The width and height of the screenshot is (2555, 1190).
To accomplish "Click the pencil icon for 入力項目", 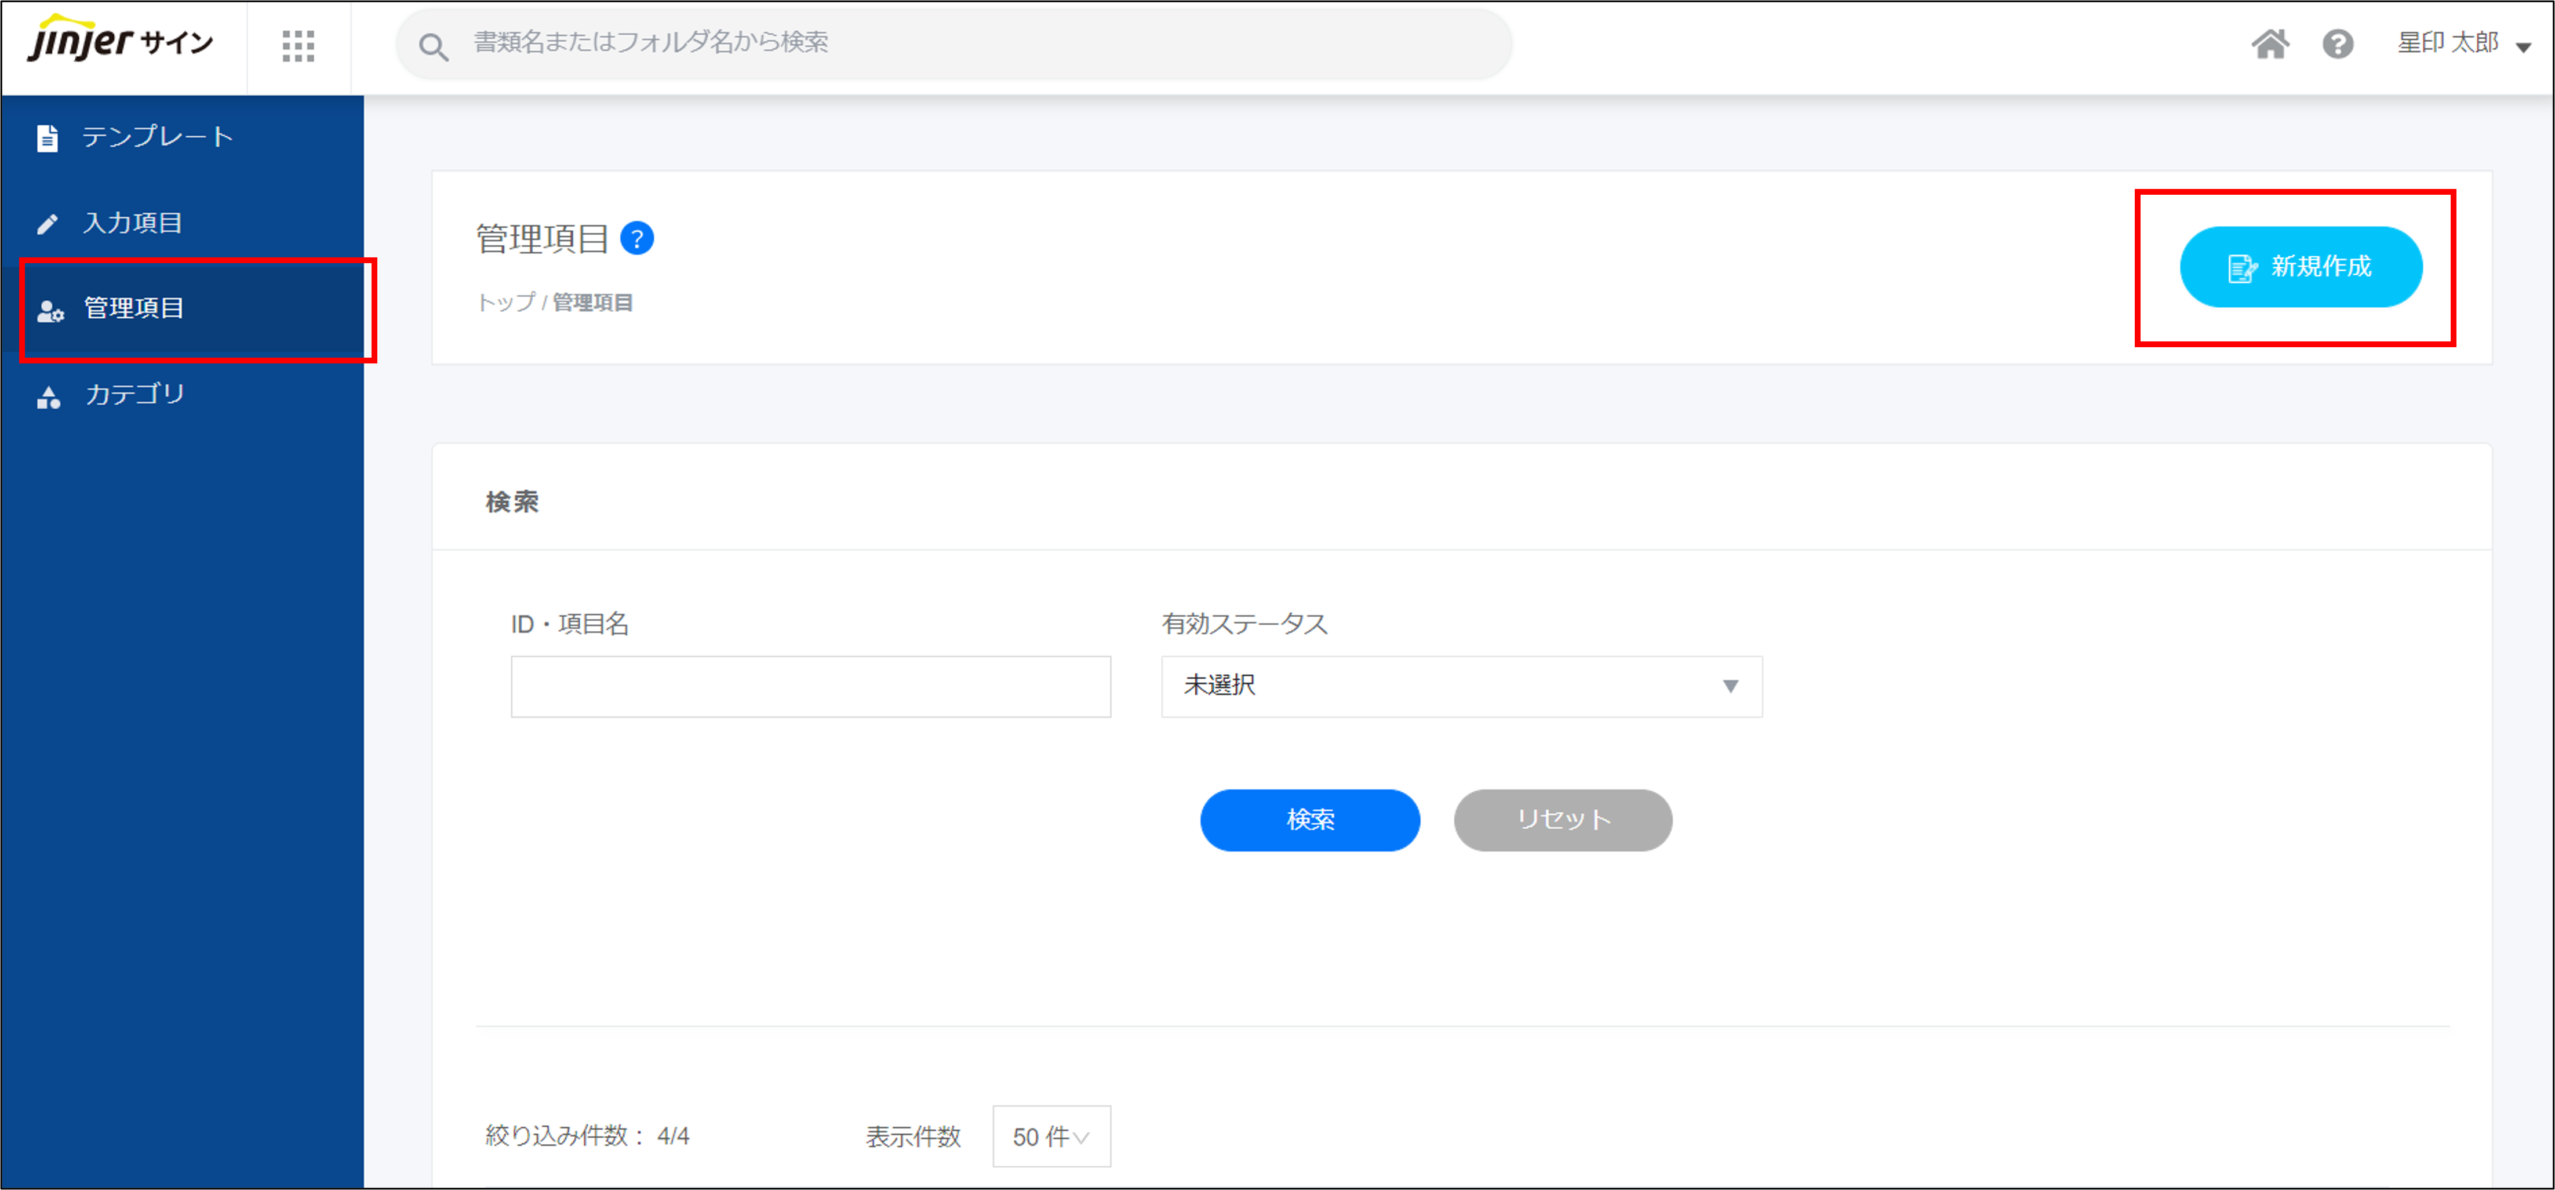I will coord(48,224).
